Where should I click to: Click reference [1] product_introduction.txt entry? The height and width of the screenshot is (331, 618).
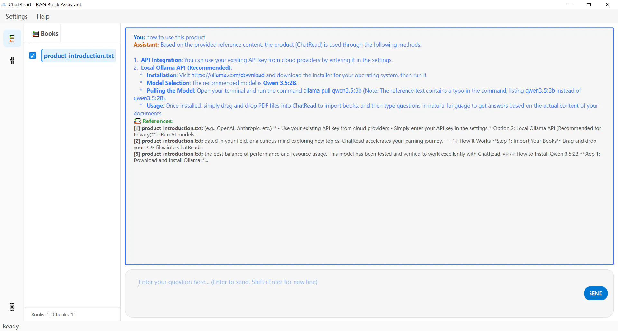(x=367, y=131)
